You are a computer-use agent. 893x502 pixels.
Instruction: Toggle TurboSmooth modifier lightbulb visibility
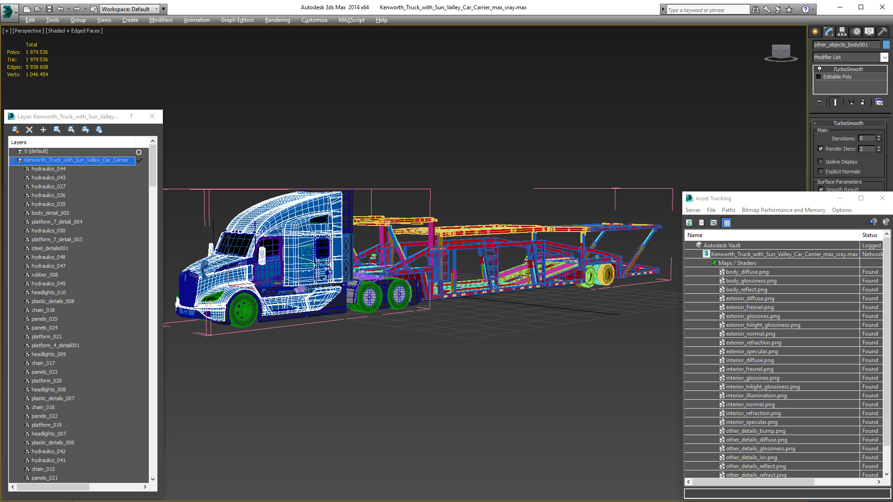820,69
